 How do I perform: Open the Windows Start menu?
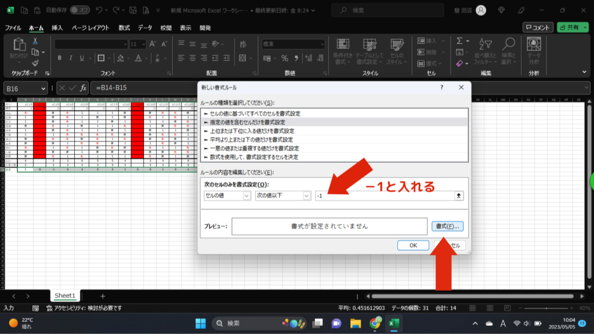click(200, 324)
